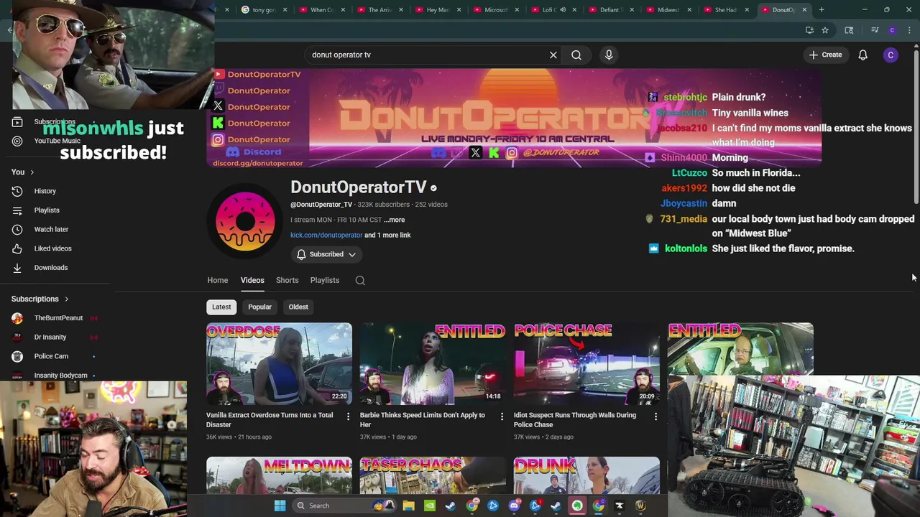The image size is (920, 517).
Task: Click the channel search magnifier icon
Action: [360, 281]
